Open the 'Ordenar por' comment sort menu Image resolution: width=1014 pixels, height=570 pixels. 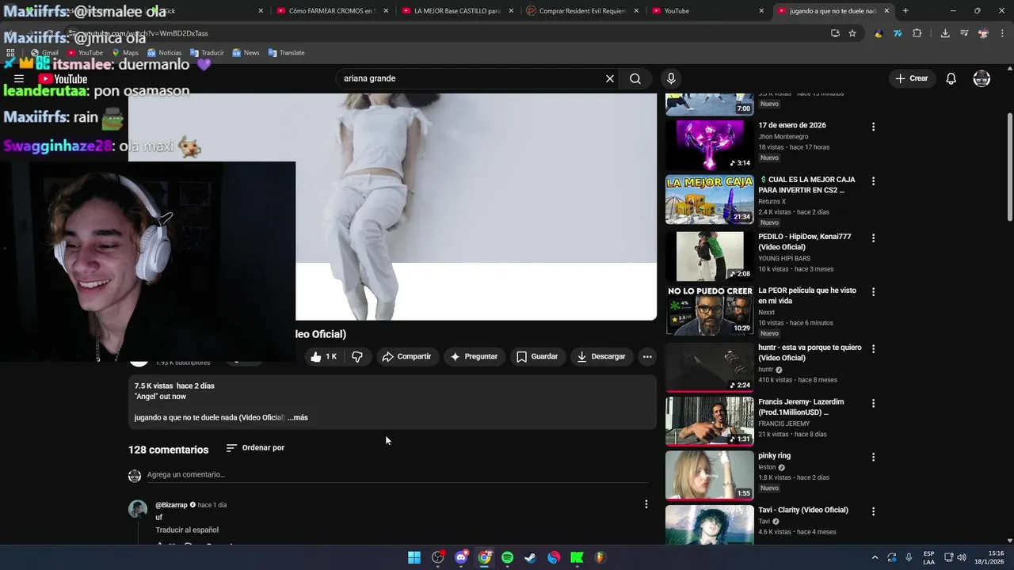tap(255, 448)
